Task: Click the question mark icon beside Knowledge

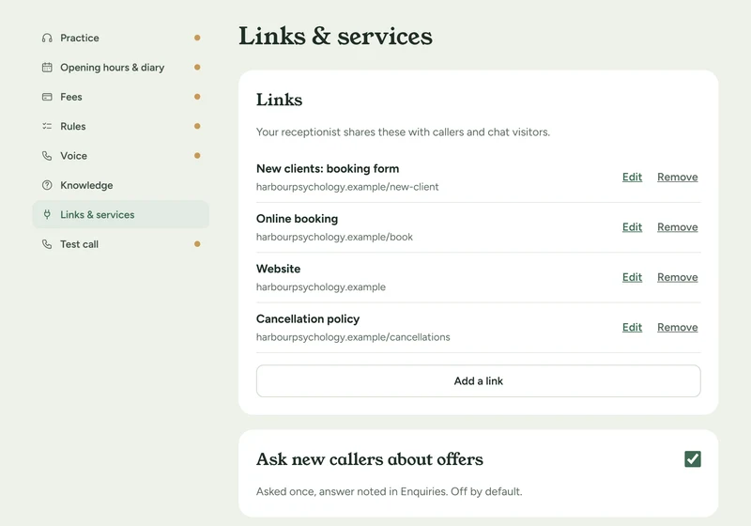Action: pyautogui.click(x=47, y=185)
